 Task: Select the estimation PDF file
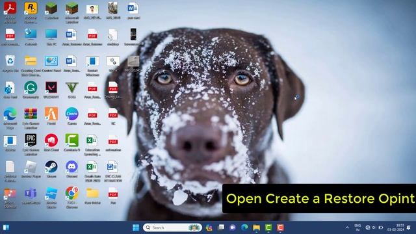(113, 140)
